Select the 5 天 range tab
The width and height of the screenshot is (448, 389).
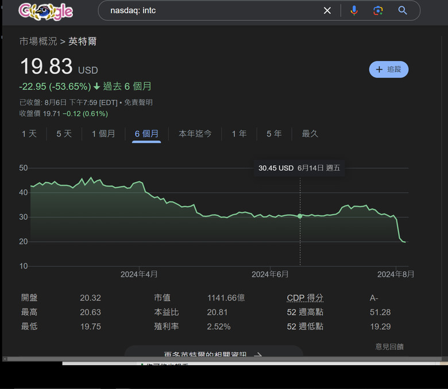(x=64, y=134)
